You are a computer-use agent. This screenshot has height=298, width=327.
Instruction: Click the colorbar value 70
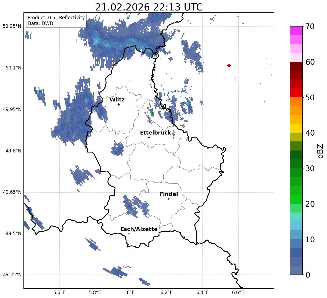pos(310,27)
